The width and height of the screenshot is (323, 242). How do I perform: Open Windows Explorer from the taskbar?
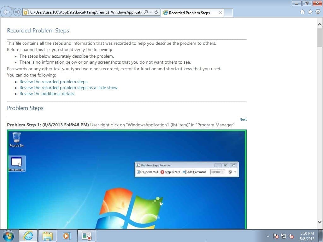click(x=48, y=236)
